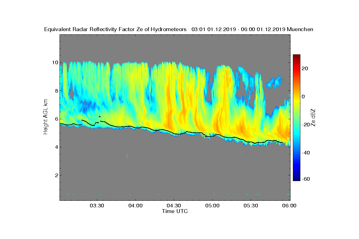Click the height axis value 8

click(x=56, y=91)
